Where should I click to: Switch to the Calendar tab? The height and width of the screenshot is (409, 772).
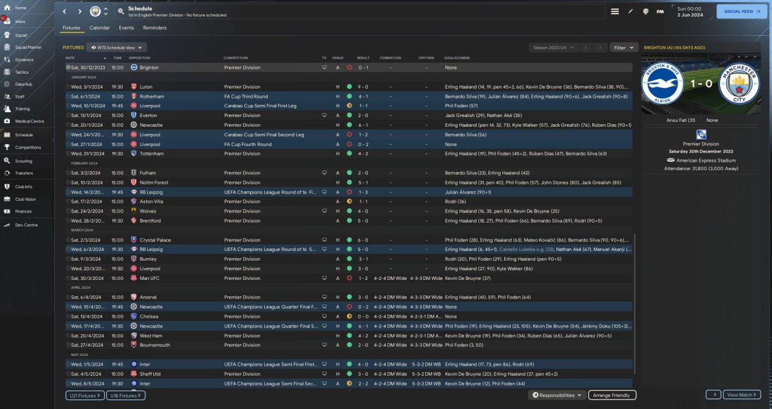(x=100, y=28)
